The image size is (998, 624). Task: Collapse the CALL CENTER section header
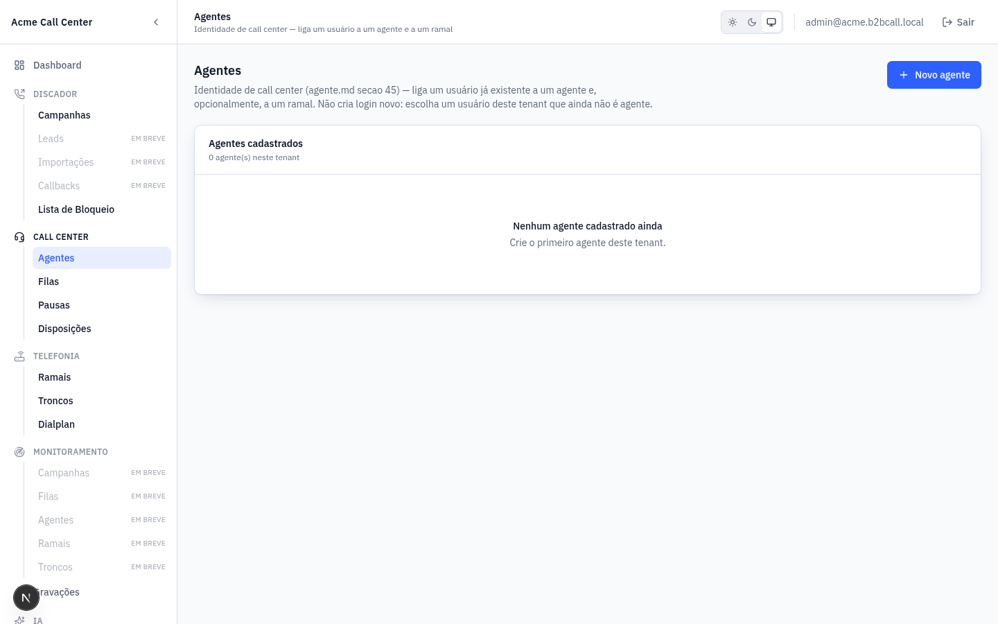(x=61, y=237)
